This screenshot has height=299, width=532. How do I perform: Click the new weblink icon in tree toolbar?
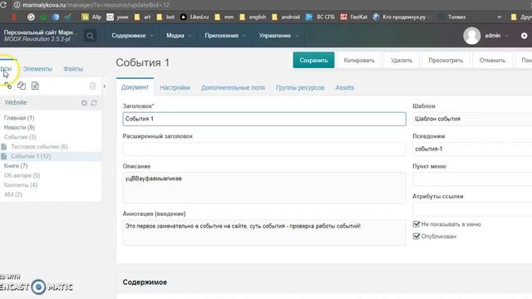coord(8,86)
